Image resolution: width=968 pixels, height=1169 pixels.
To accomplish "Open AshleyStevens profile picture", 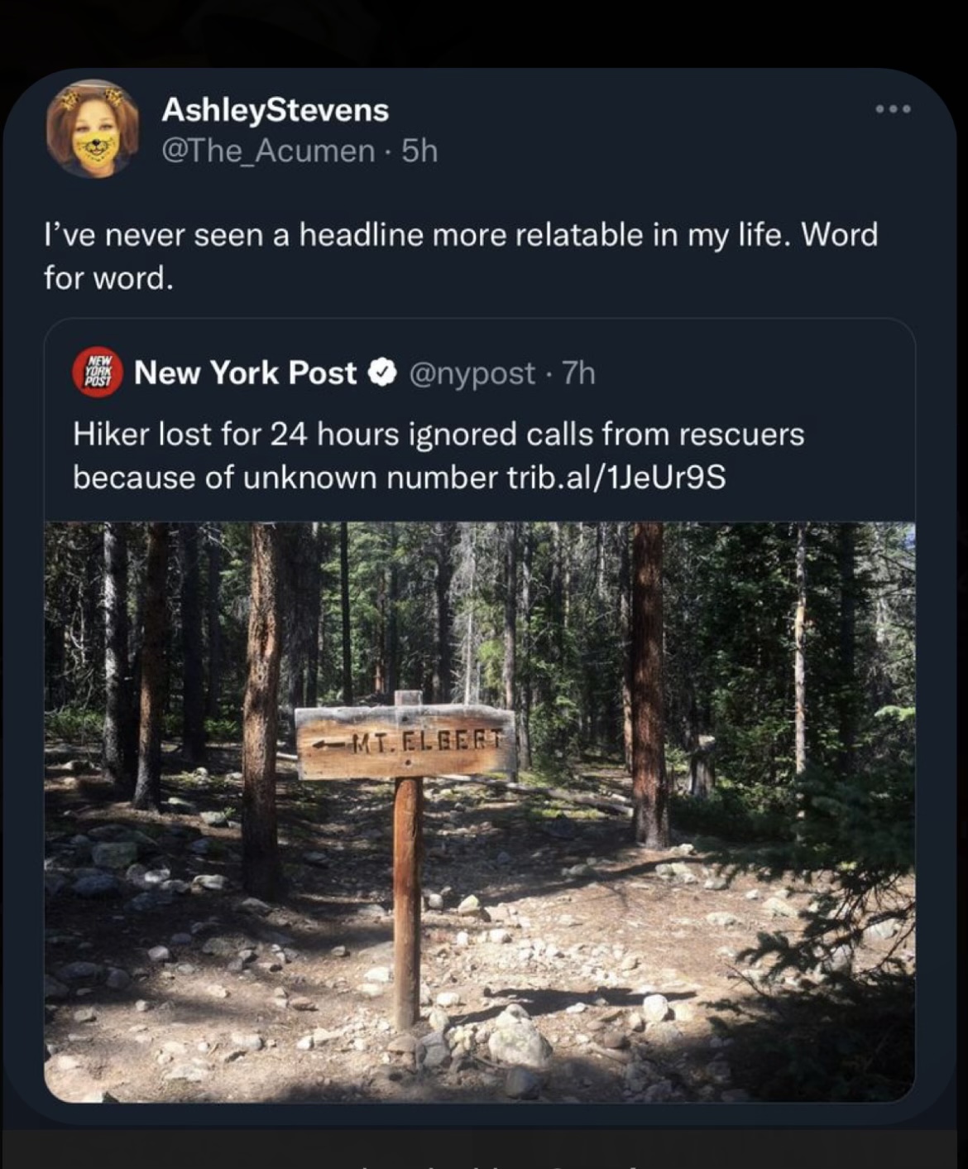I will tap(92, 129).
